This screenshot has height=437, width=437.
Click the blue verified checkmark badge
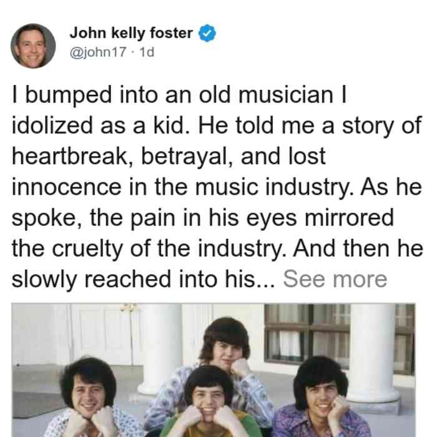point(207,33)
